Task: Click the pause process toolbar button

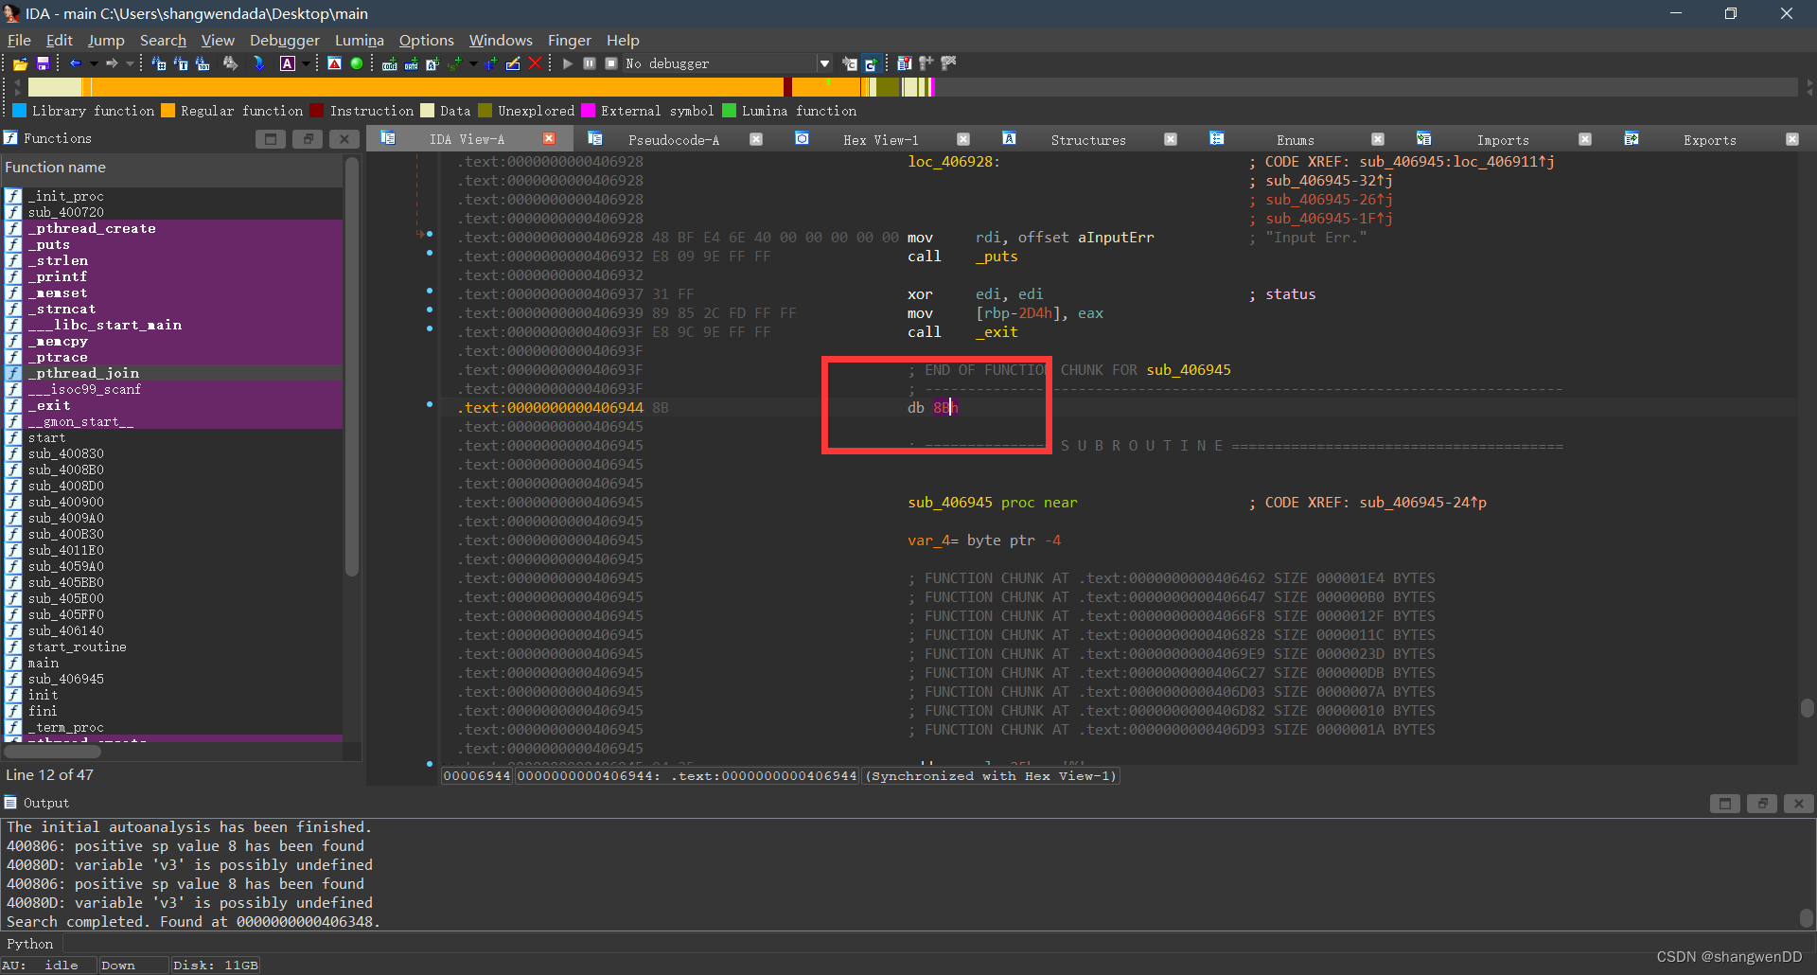Action: pos(590,63)
